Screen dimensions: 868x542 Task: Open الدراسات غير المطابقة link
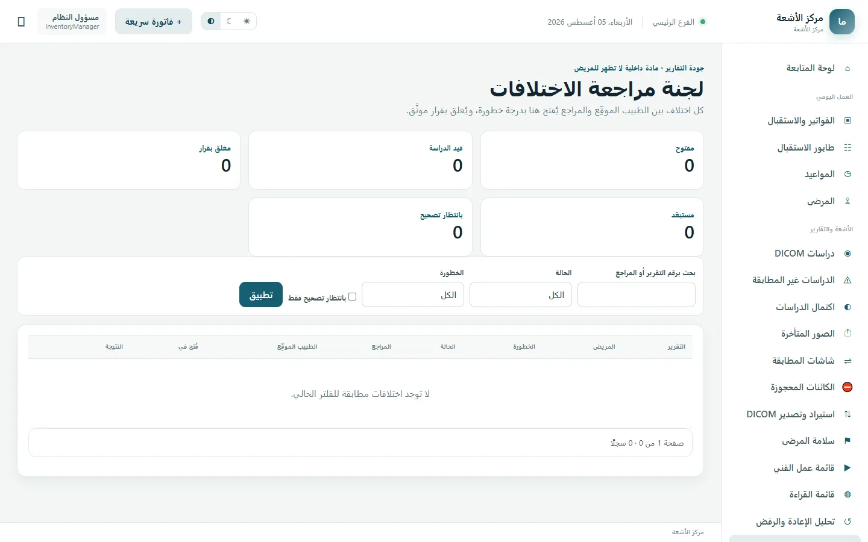point(794,280)
